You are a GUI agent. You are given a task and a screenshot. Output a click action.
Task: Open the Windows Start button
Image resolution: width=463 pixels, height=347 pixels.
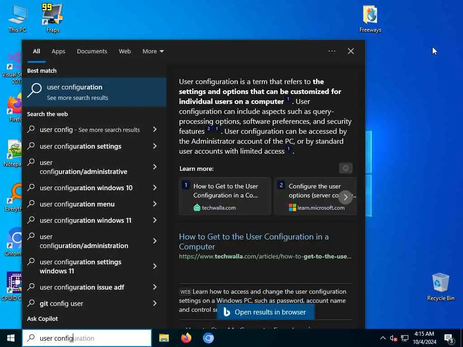point(11,338)
